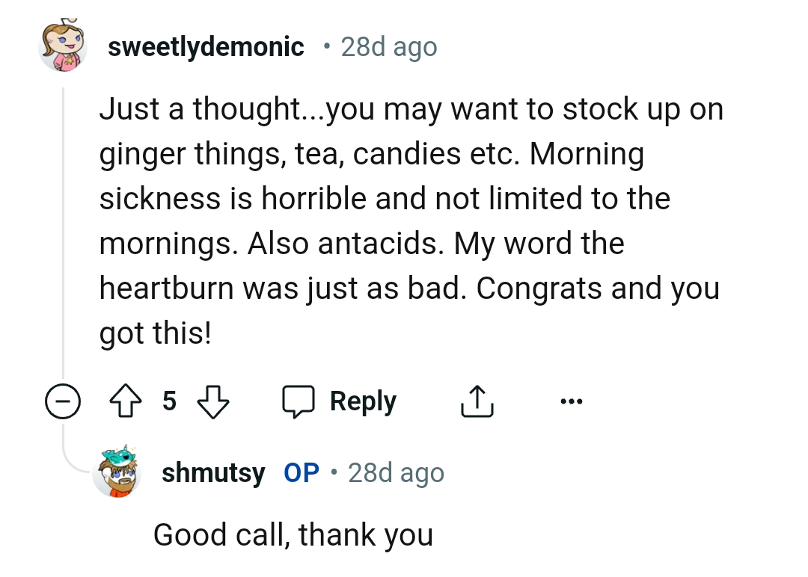808x577 pixels.
Task: Open sweetlydemonic's profile
Action: [206, 46]
